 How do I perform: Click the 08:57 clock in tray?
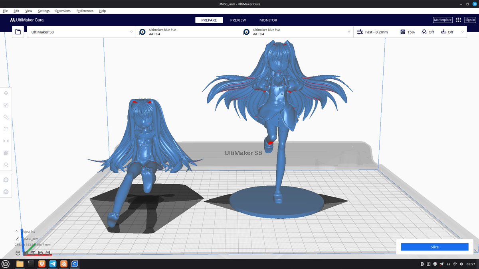[471, 264]
